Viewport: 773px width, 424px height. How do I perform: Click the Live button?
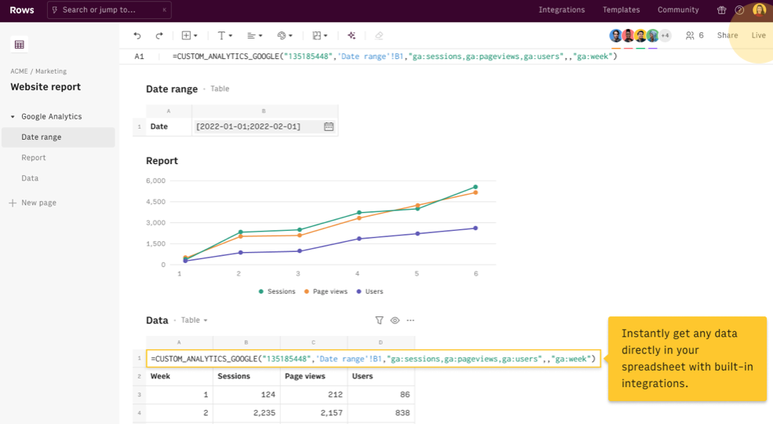click(x=758, y=35)
